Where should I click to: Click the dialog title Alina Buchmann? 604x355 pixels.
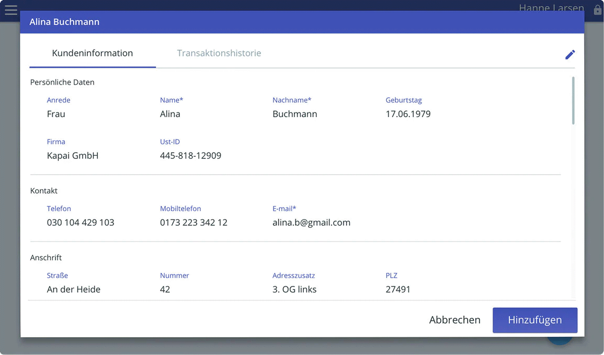point(64,22)
